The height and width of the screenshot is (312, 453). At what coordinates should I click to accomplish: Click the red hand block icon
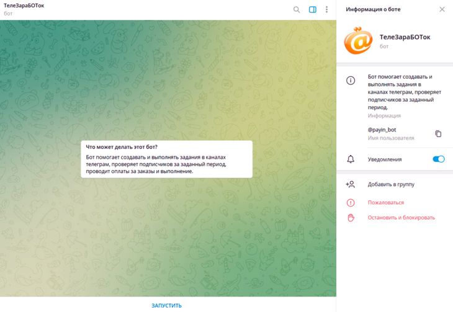351,218
